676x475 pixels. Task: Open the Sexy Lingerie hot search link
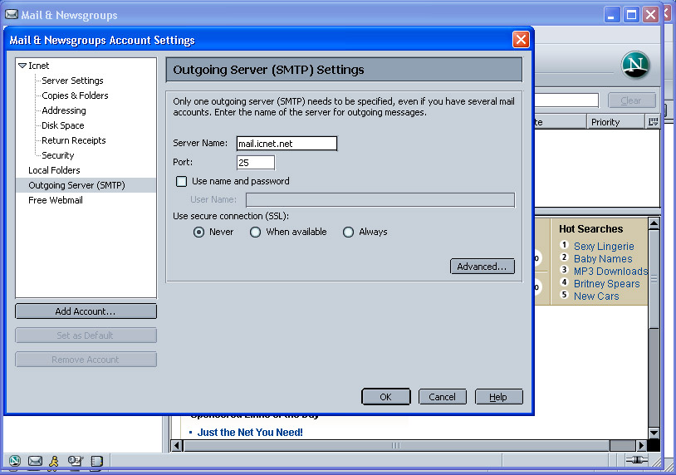pyautogui.click(x=604, y=246)
